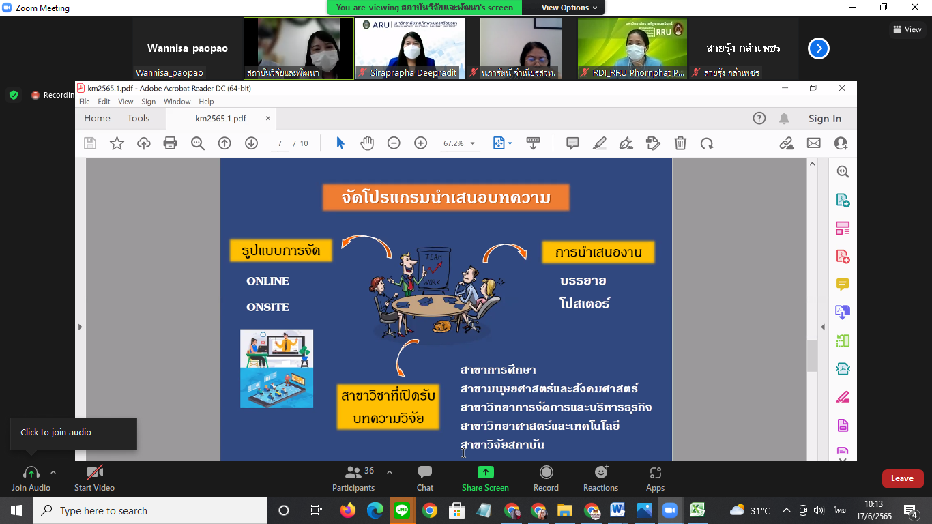Switch to the Tools tab
This screenshot has height=524, width=932.
[x=139, y=118]
